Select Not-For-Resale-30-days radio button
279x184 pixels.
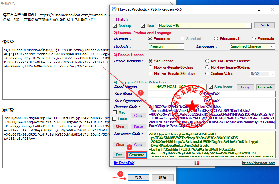151,67
